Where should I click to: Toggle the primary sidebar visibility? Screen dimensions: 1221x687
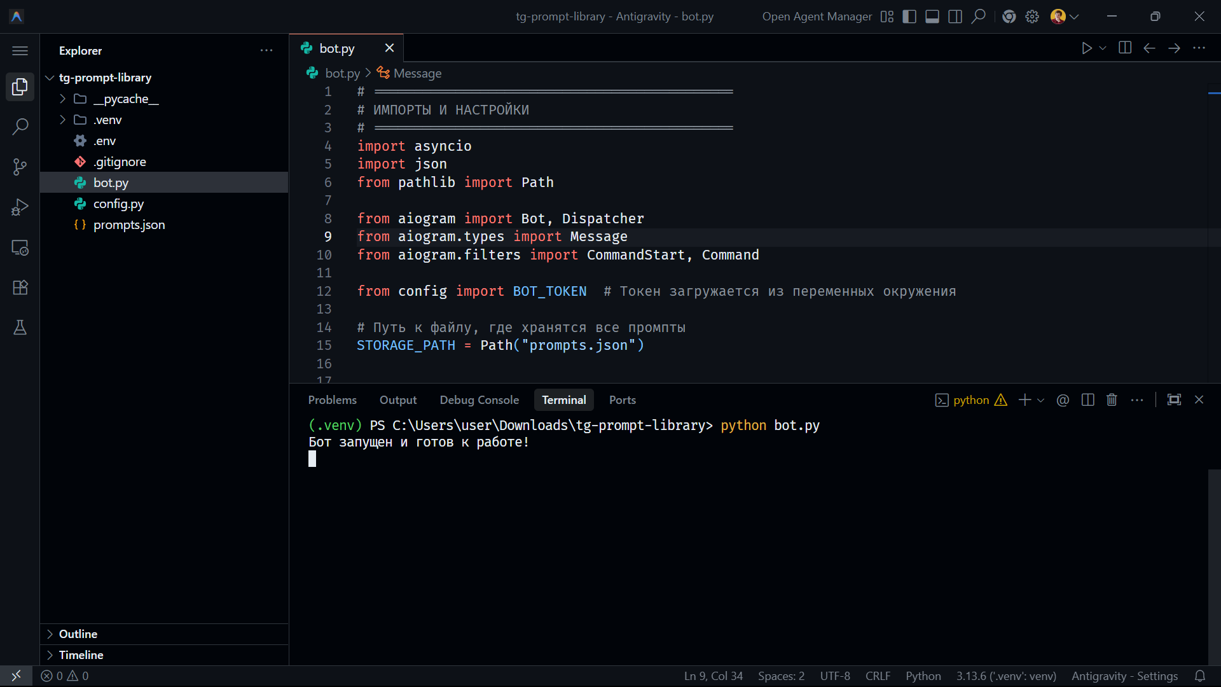pyautogui.click(x=909, y=17)
